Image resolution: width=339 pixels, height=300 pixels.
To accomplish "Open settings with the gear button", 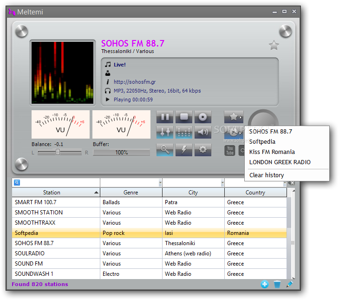I will click(x=203, y=150).
